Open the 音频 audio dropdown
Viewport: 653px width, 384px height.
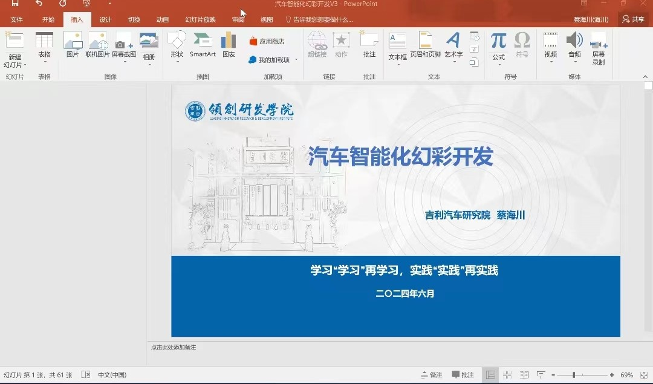[x=575, y=47]
